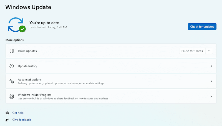Click the Last checked time text
Screen dimensions: 222x126
click(x=48, y=27)
